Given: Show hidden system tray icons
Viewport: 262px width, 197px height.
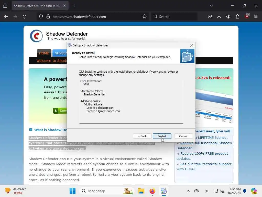Looking at the screenshot, I should pyautogui.click(x=188, y=191).
